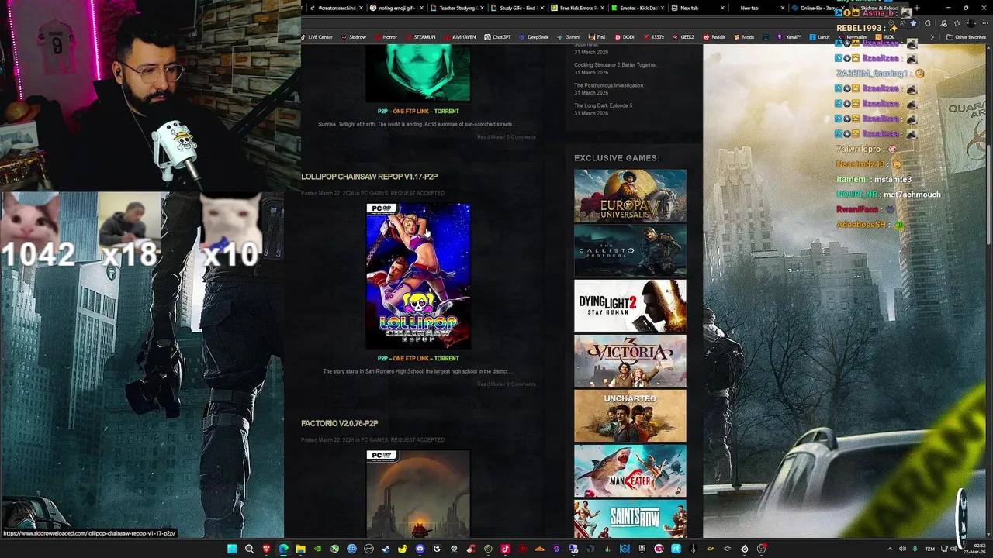
Task: Click REQUEST ACCEPTED category on Lollipop post
Action: coord(417,193)
